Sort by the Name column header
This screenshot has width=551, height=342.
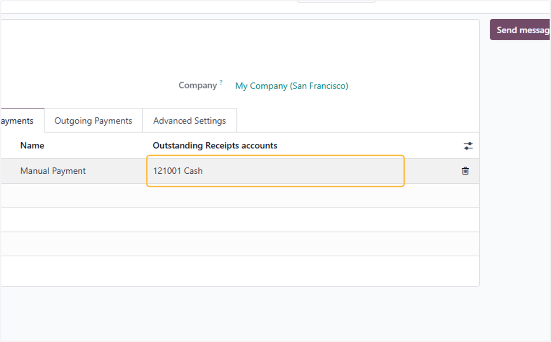point(32,145)
